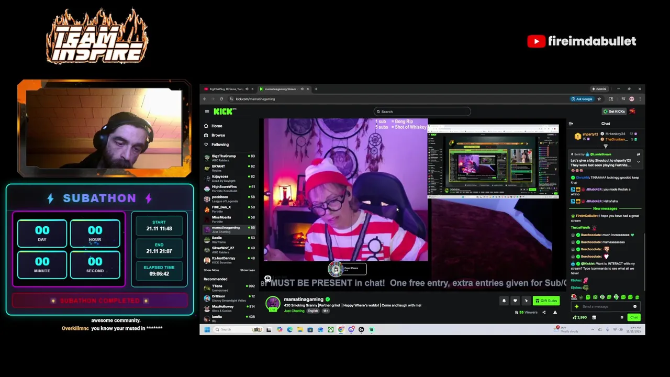Open BigzThaGrump channel in the following list
Image resolution: width=670 pixels, height=377 pixels.
229,157
